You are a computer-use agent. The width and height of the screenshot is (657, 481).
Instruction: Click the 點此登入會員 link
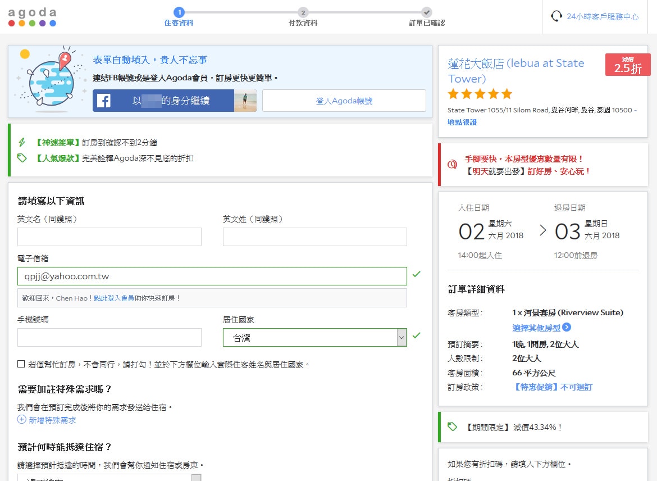tap(114, 298)
